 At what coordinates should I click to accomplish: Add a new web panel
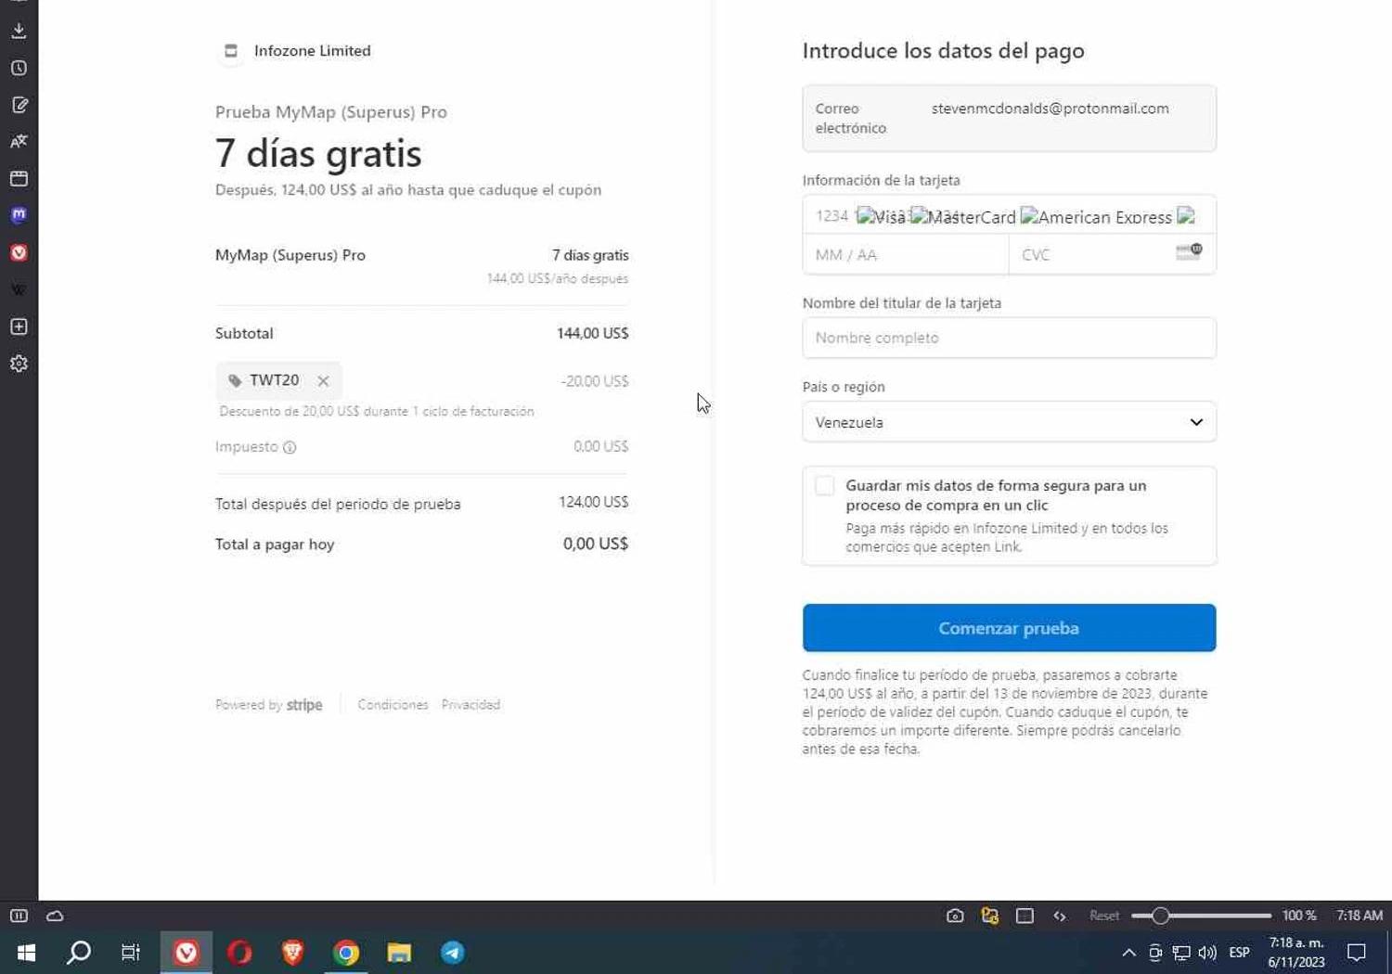(x=19, y=327)
